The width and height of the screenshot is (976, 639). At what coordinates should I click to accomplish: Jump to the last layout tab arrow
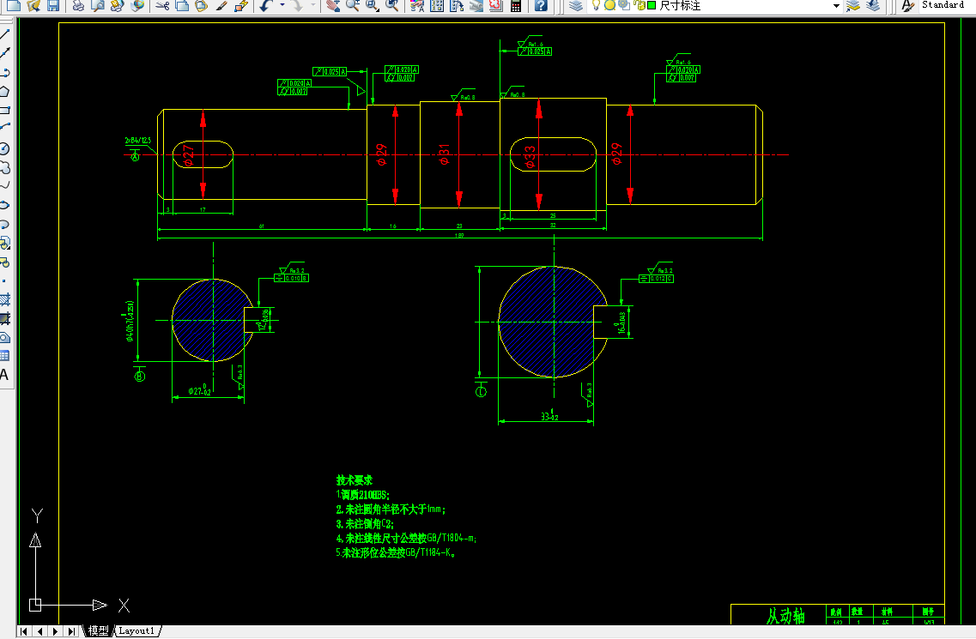point(72,631)
